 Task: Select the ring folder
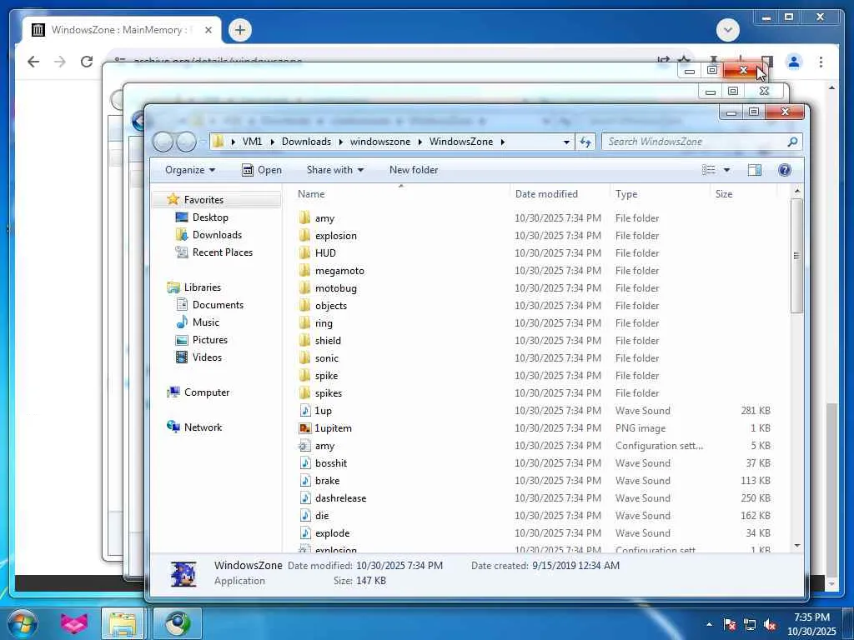324,322
